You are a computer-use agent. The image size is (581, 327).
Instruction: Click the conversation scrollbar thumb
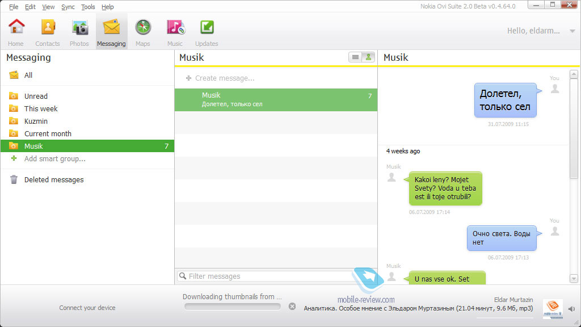pos(574,129)
